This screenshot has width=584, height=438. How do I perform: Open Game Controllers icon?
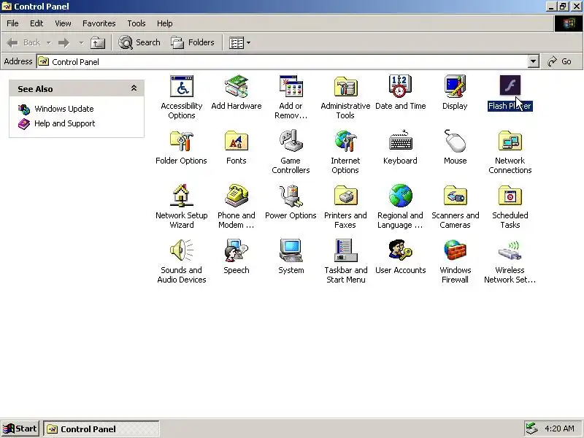[291, 141]
